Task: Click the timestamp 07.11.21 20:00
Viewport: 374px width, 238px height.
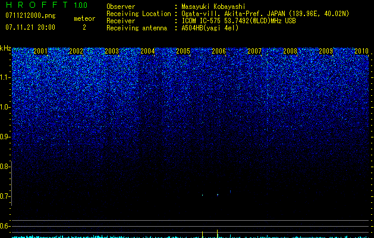Action: click(x=30, y=27)
